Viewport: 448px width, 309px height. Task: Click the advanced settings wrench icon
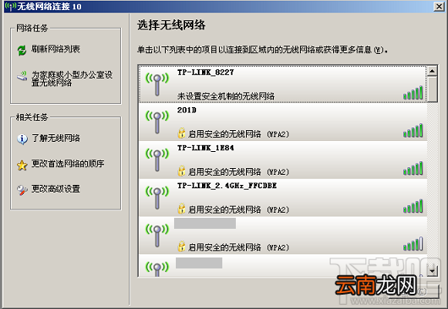coord(22,190)
